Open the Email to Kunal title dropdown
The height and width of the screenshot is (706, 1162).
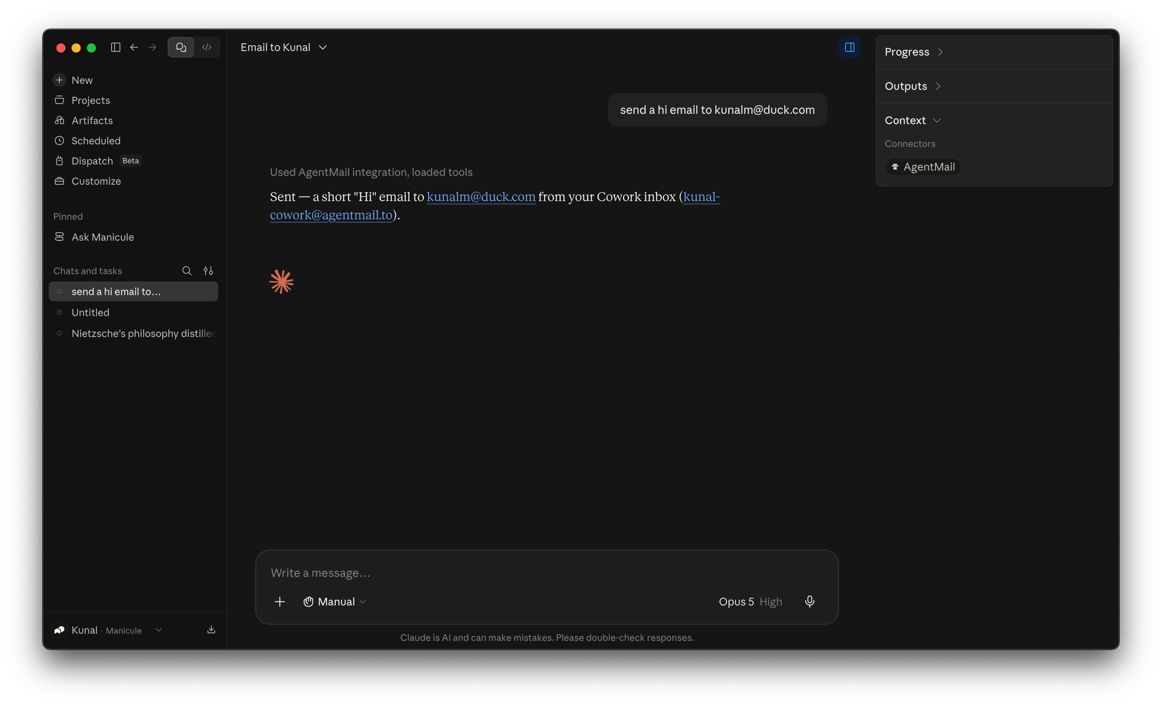point(284,47)
